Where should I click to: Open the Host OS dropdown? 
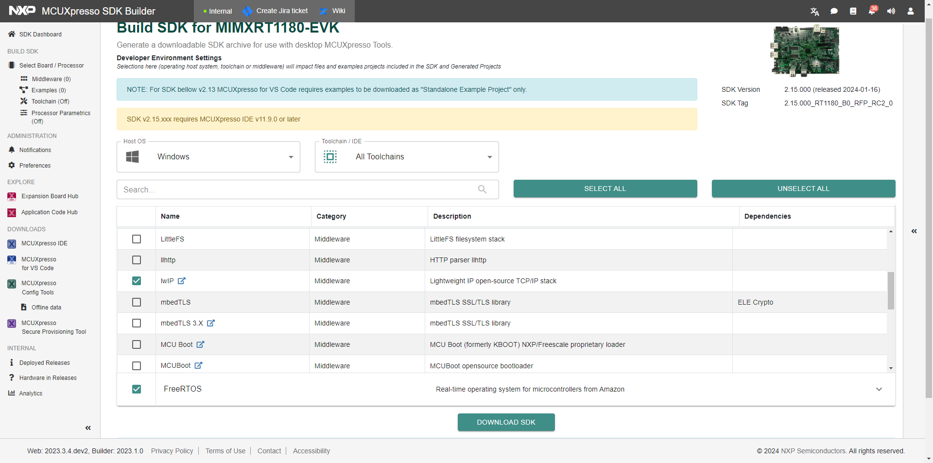click(x=208, y=157)
